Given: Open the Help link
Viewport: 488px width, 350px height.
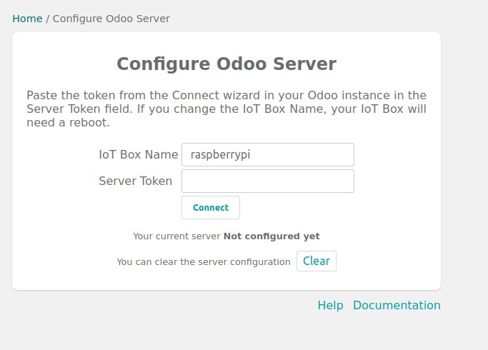Looking at the screenshot, I should coord(330,305).
